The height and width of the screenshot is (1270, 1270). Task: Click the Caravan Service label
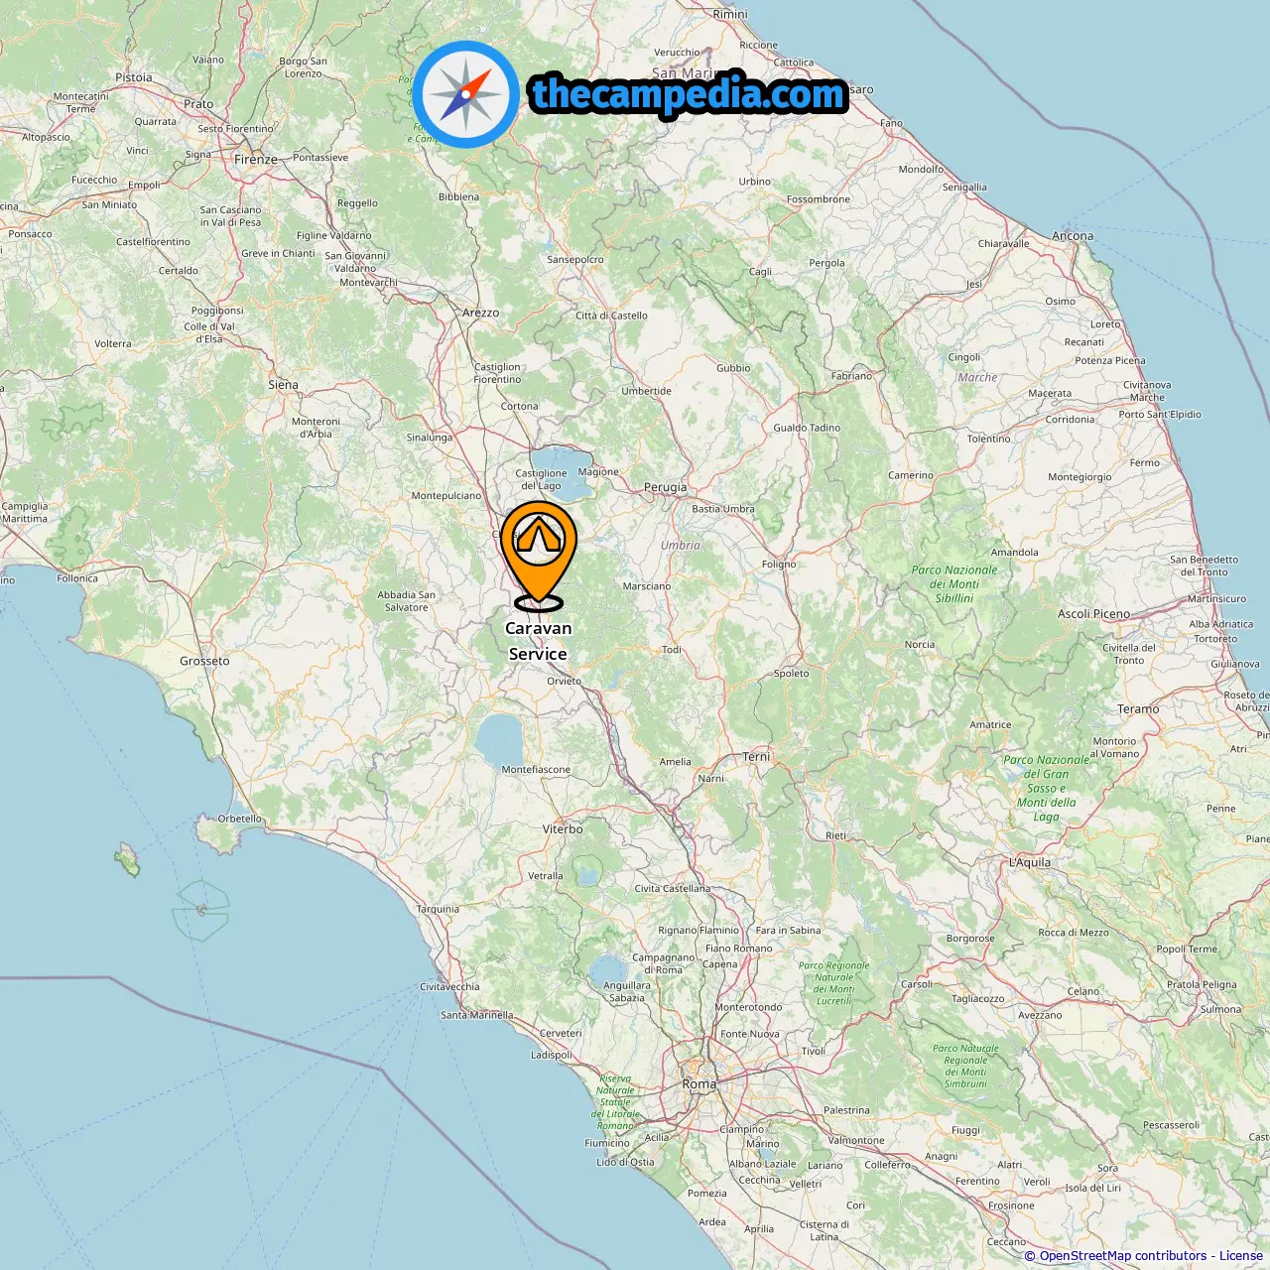[x=538, y=641]
